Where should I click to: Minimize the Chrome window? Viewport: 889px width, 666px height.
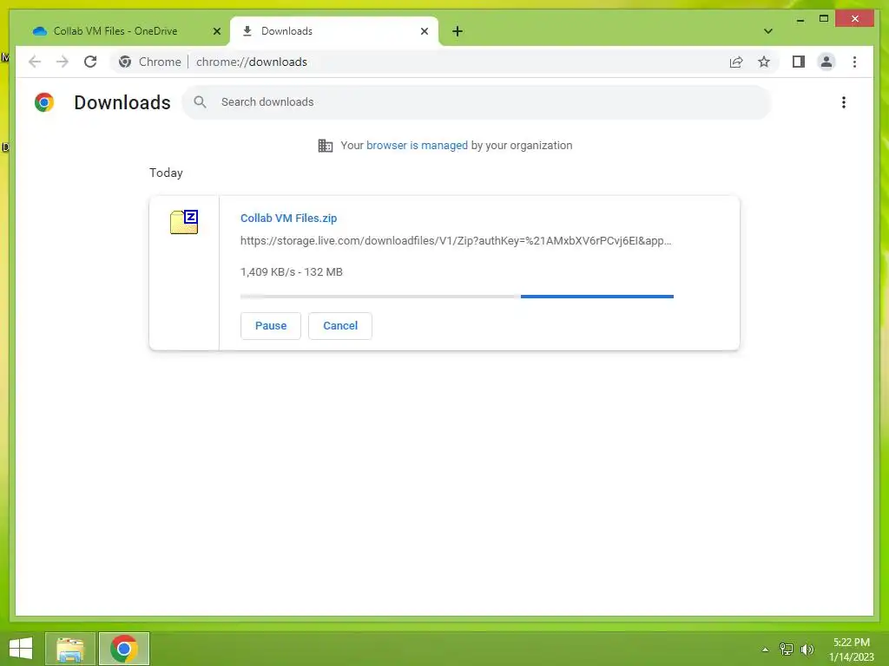pyautogui.click(x=800, y=19)
